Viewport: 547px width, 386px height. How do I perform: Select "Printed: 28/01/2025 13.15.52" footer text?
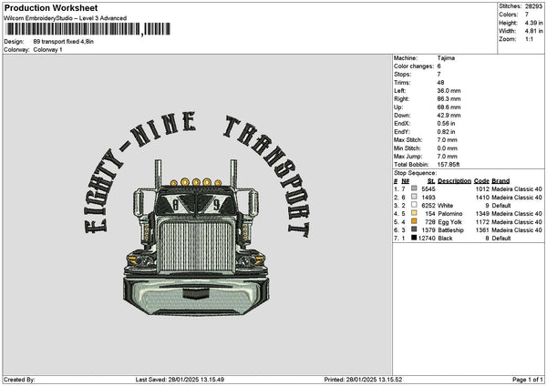[363, 380]
